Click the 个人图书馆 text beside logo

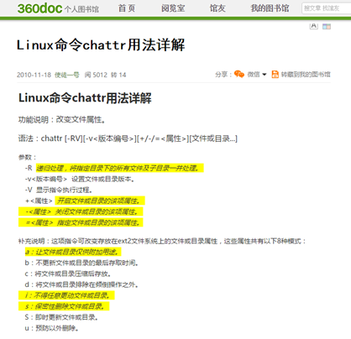pyautogui.click(x=81, y=9)
